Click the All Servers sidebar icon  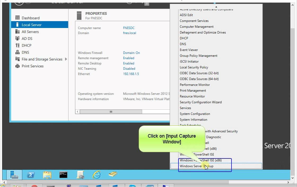pyautogui.click(x=18, y=31)
